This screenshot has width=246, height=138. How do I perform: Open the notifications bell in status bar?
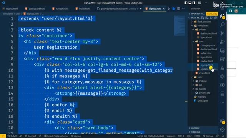pos(223,136)
